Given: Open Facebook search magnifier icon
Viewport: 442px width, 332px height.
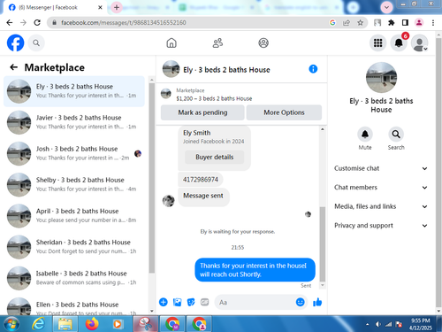Looking at the screenshot, I should (36, 43).
